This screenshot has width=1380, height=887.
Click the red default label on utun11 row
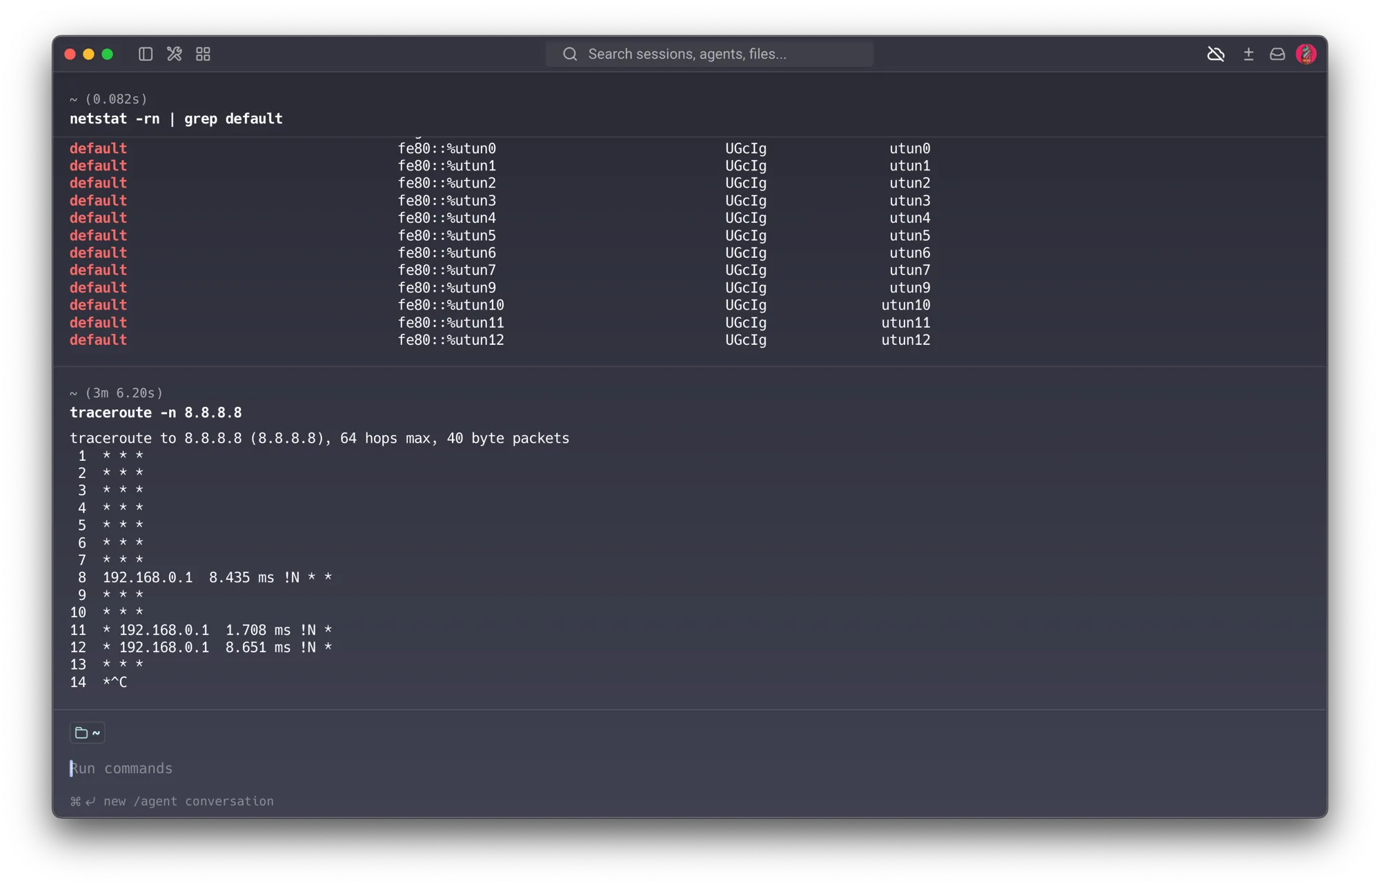[x=98, y=323]
